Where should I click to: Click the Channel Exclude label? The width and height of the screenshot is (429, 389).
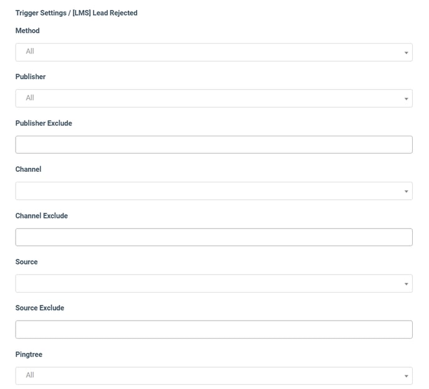(41, 215)
